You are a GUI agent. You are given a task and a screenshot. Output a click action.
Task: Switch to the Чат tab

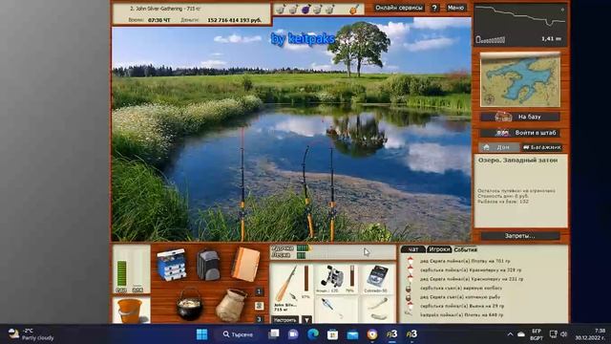point(412,249)
